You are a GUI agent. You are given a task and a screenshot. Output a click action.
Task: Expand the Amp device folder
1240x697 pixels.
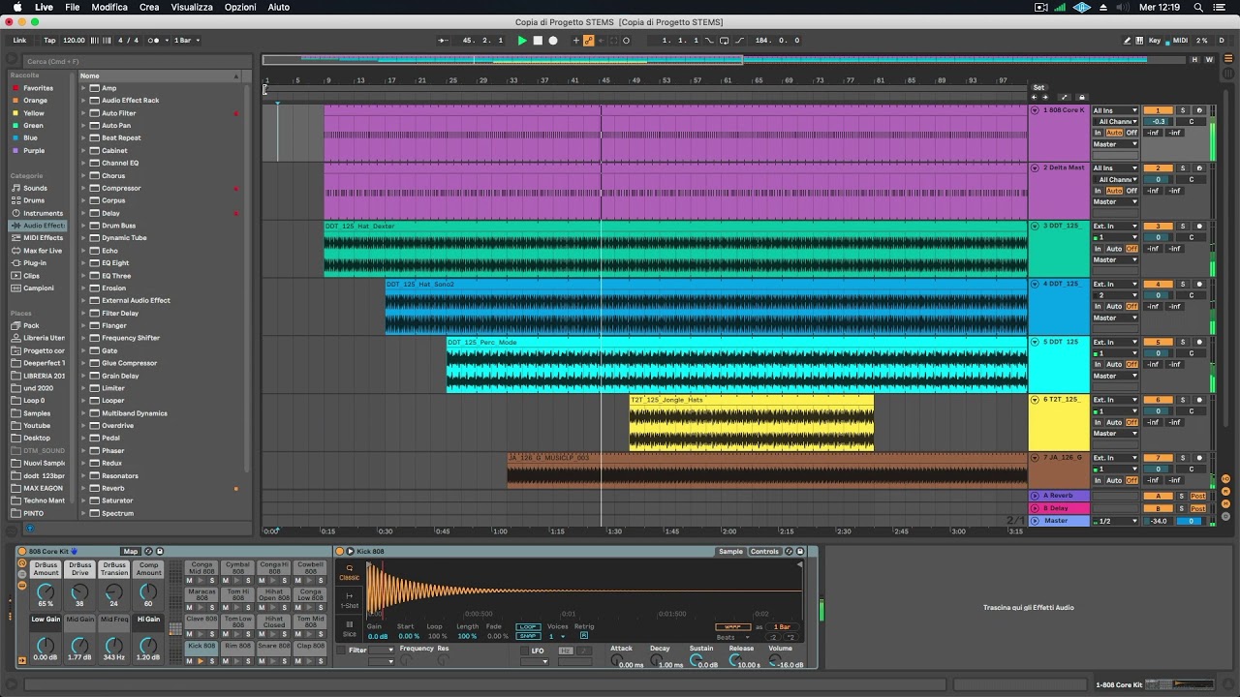click(83, 88)
